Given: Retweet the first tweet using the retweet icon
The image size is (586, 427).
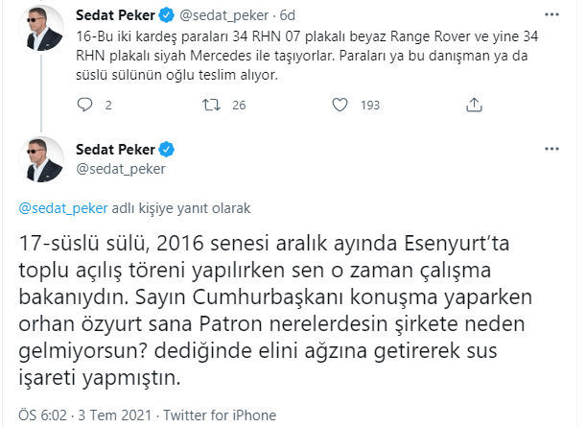Looking at the screenshot, I should [x=213, y=106].
